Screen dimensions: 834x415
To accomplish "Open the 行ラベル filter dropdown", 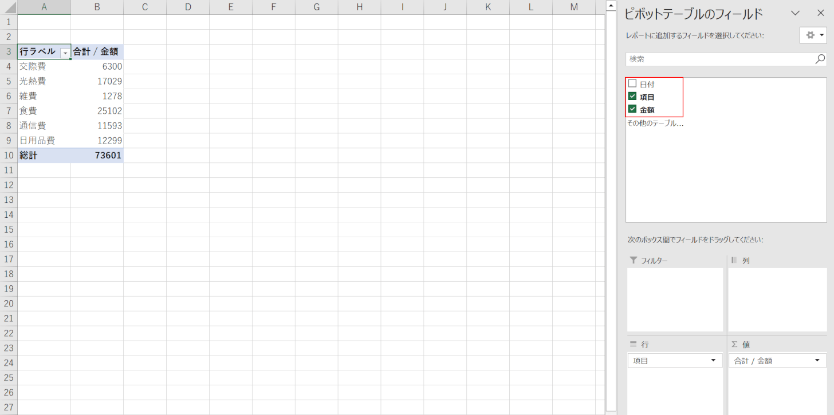I will tap(65, 52).
